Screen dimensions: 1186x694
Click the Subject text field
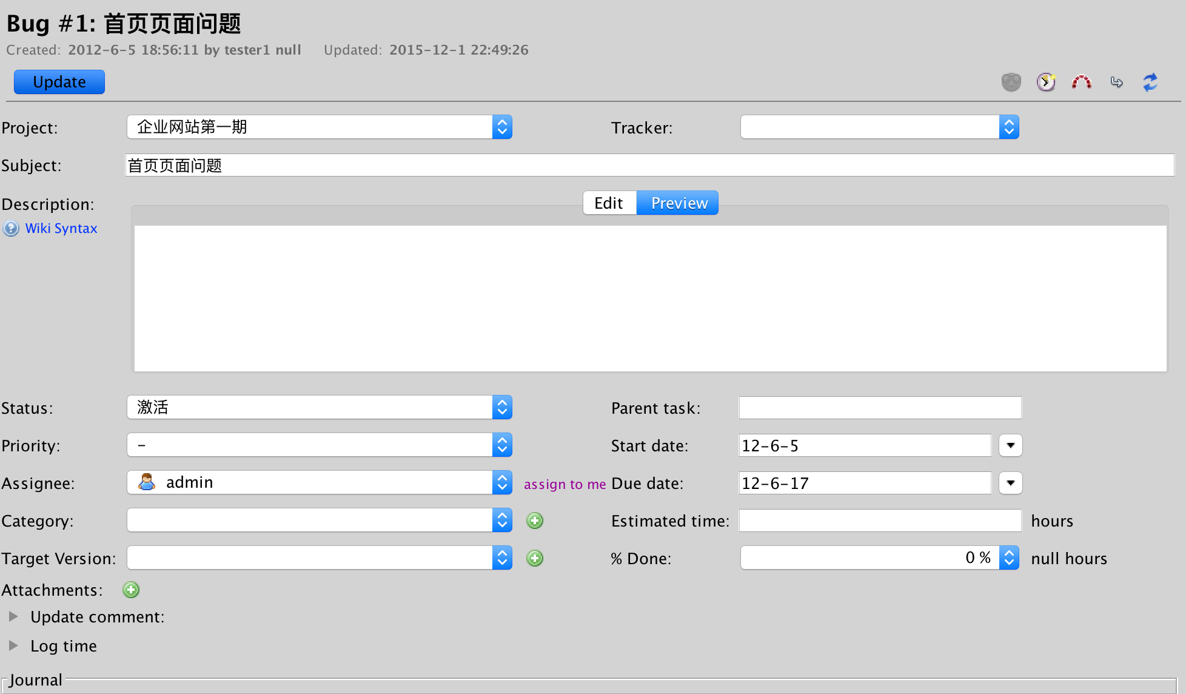(650, 166)
